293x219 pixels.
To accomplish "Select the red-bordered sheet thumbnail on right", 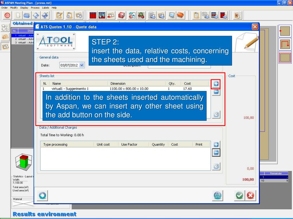I will [285, 58].
